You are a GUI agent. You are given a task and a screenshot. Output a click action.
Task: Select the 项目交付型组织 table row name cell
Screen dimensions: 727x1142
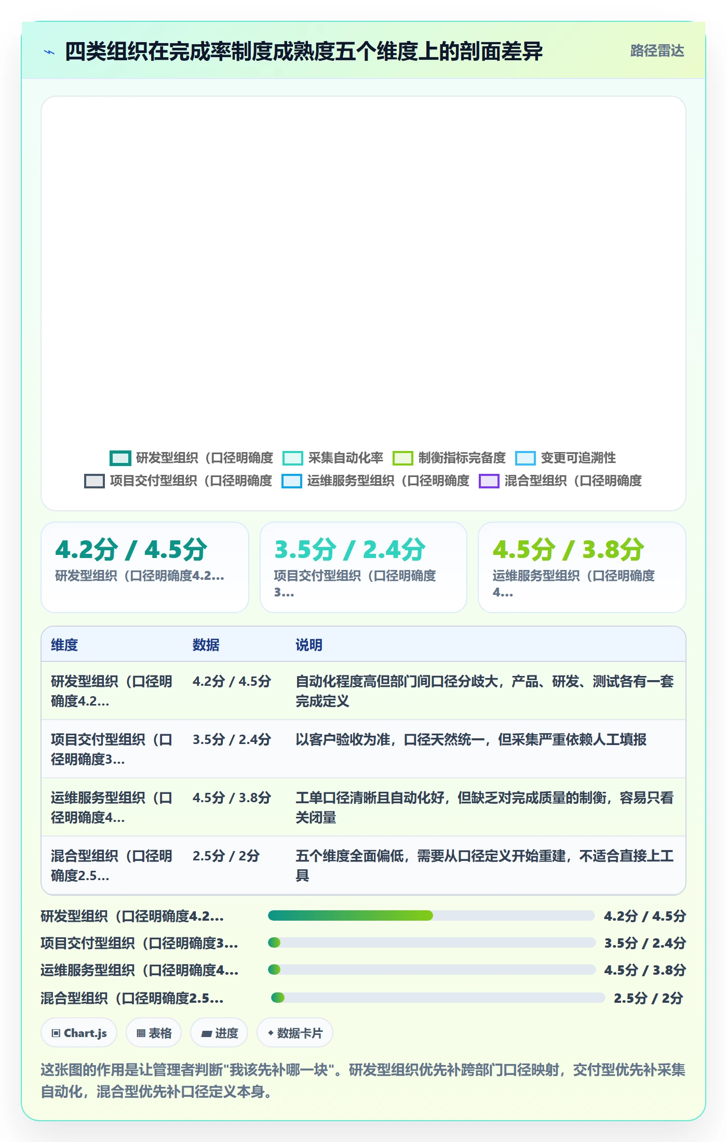click(x=112, y=749)
